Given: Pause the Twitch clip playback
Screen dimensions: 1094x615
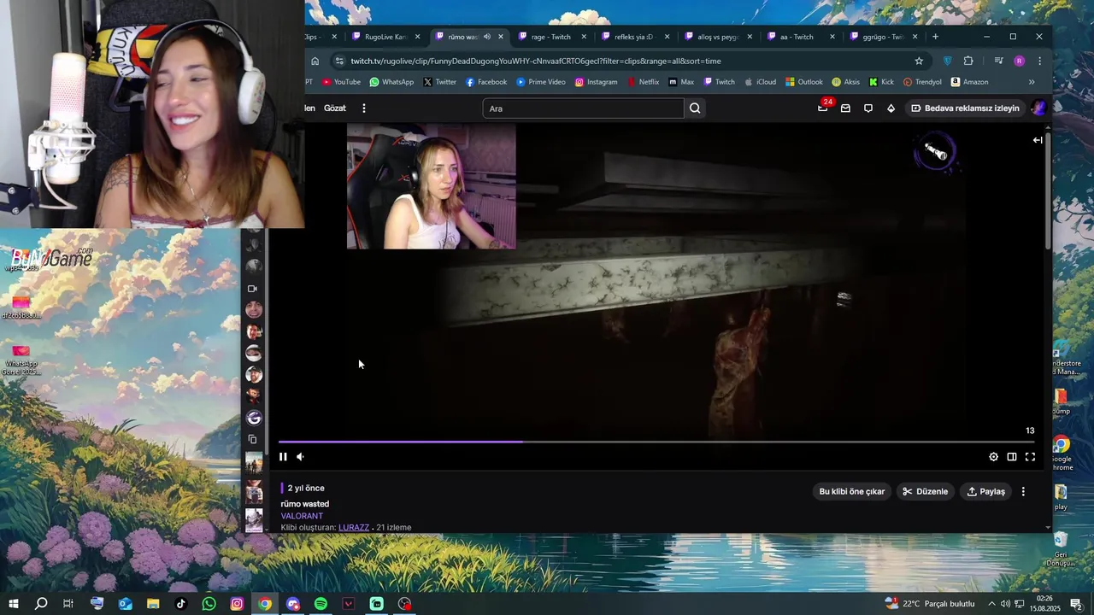Looking at the screenshot, I should click(283, 457).
